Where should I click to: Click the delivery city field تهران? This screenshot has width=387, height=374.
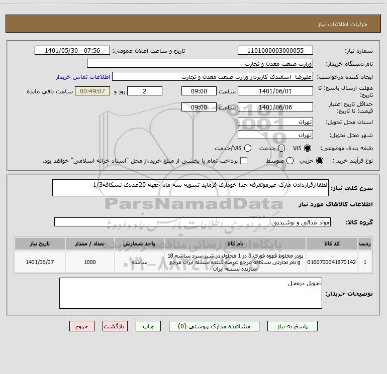(x=275, y=135)
